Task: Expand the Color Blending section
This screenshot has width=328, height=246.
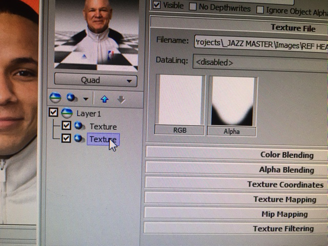Action: (x=236, y=154)
